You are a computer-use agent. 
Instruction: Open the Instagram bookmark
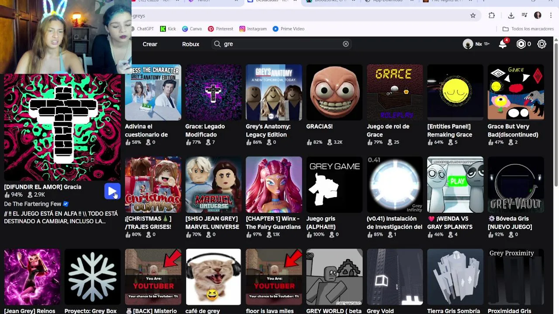(x=253, y=29)
